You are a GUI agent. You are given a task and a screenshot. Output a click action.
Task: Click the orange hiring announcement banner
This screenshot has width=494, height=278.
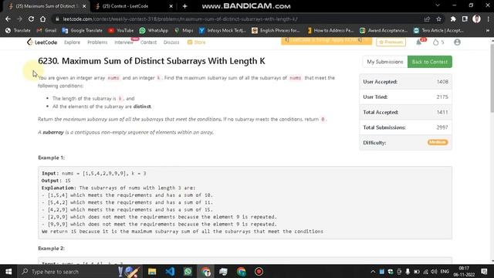[327, 41]
